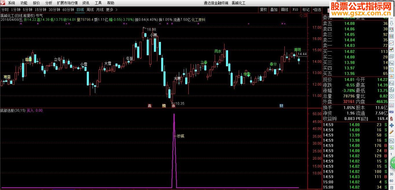Open the colored quote table grid icon
The image size is (395, 190).
[x=392, y=36]
